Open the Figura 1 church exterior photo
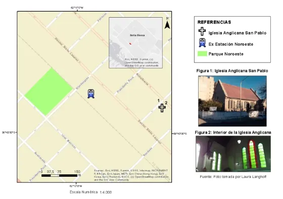The height and width of the screenshot is (199, 283). [x=232, y=101]
